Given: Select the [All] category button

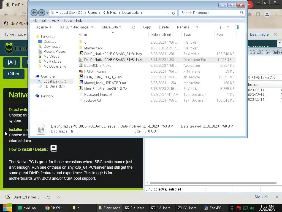Looking at the screenshot, I should (x=12, y=62).
